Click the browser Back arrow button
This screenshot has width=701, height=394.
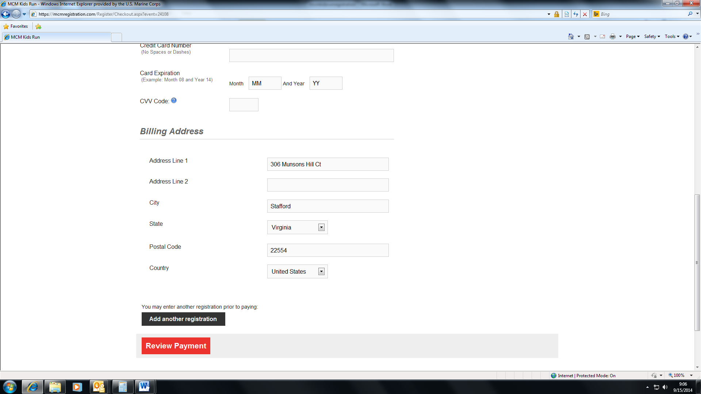[x=6, y=14]
